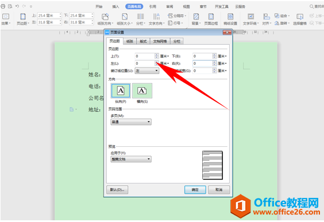Open unit dropdown next to 下(B) field

click(222, 56)
